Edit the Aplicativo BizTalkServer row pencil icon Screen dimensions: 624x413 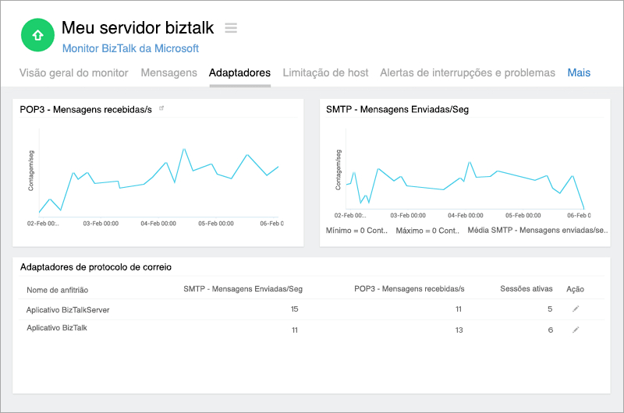tap(576, 309)
